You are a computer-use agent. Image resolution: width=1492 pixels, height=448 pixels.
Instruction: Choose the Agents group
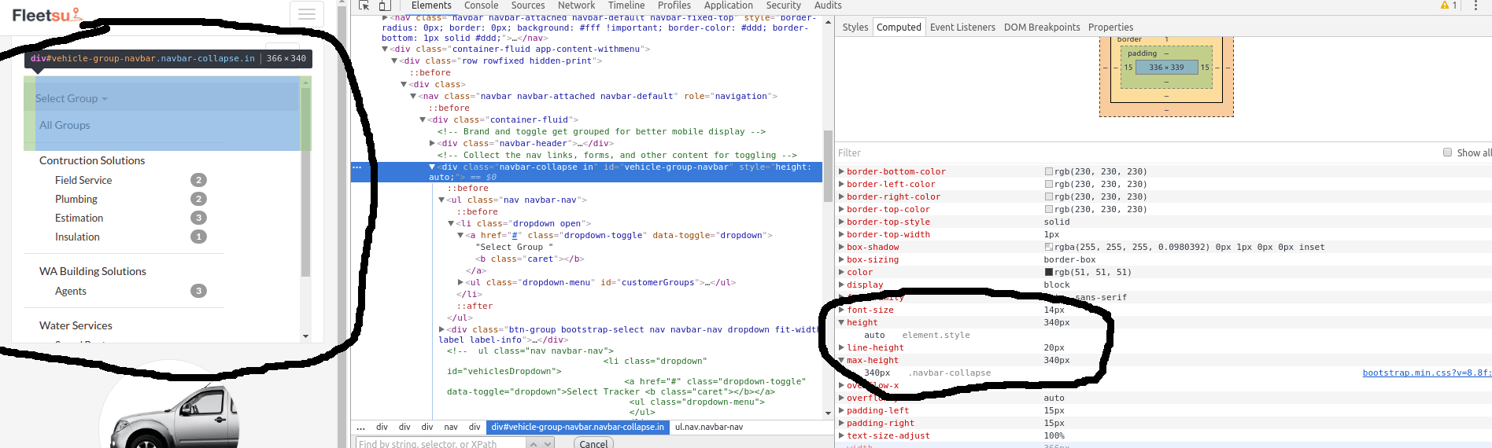coord(71,291)
